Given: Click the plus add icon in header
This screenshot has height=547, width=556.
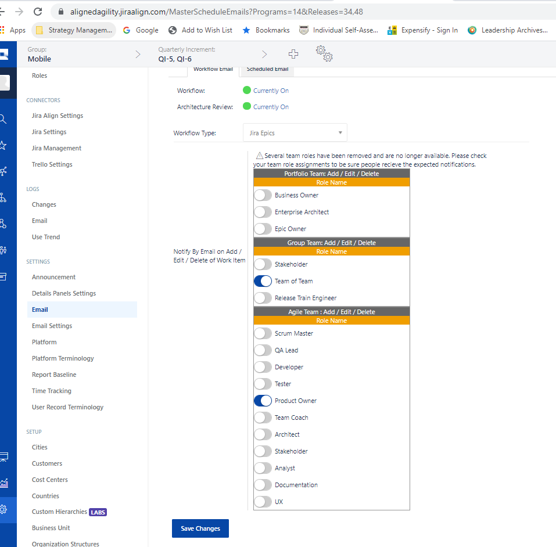Looking at the screenshot, I should point(293,54).
